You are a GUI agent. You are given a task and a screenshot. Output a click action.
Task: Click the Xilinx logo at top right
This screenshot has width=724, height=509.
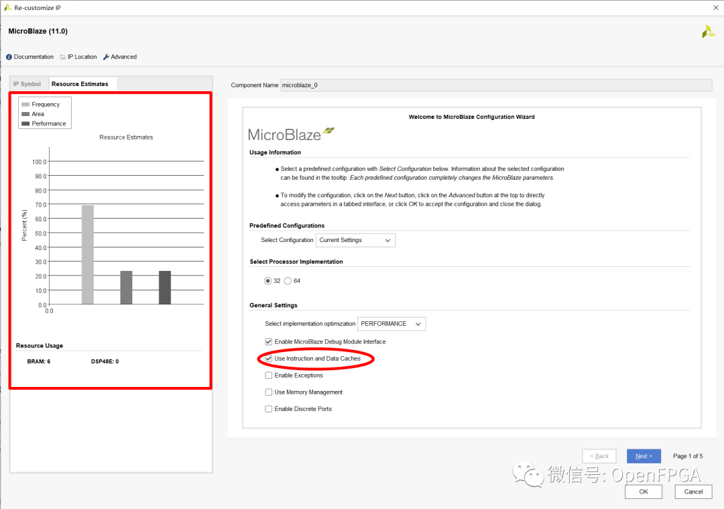709,32
